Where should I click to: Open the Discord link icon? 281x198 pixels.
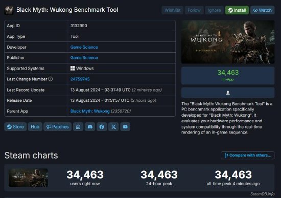click(90, 127)
